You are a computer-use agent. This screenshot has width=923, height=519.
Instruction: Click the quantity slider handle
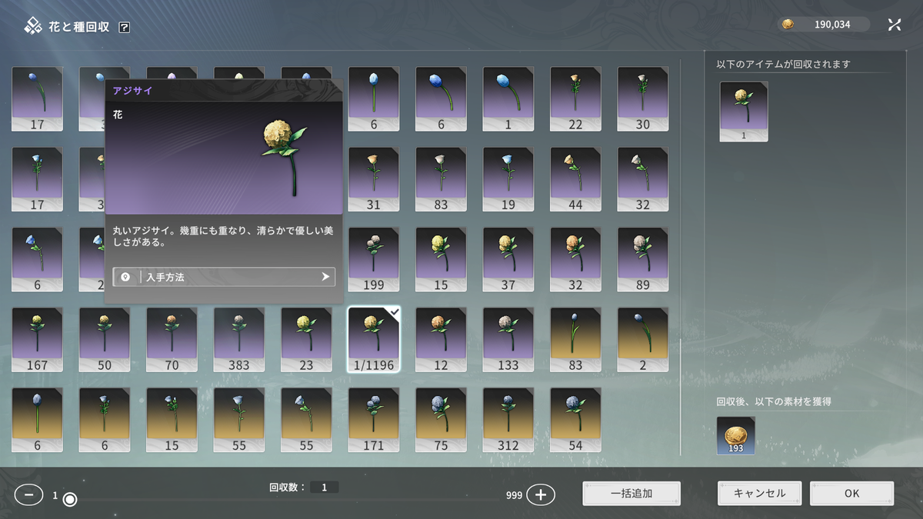pyautogui.click(x=70, y=500)
